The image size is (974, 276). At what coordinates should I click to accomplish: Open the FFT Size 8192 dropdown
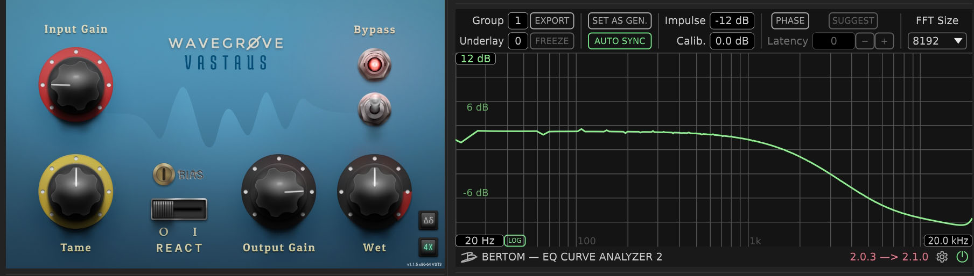pos(937,41)
